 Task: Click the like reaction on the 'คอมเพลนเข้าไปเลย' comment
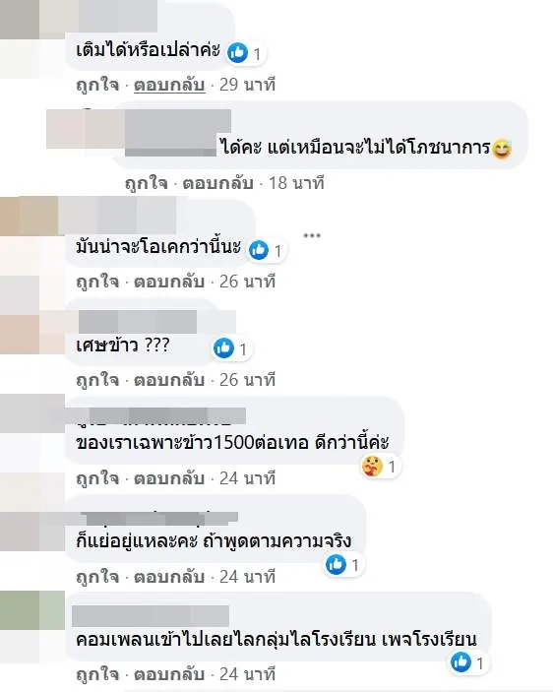(x=461, y=662)
